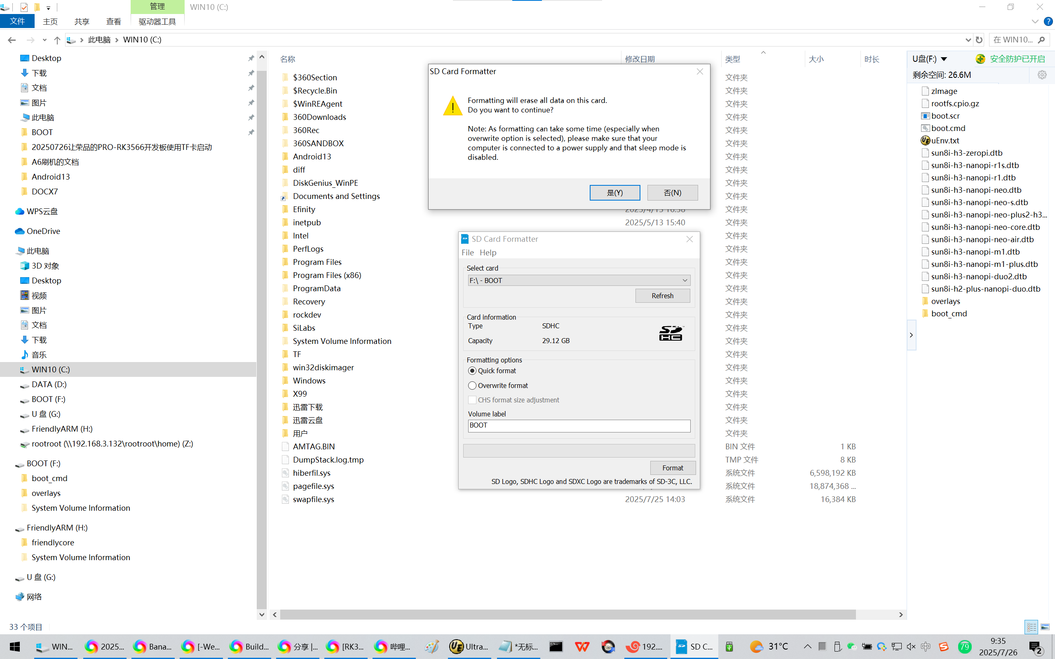This screenshot has height=659, width=1055.
Task: Expand the ribbon chevron
Action: click(x=1035, y=21)
